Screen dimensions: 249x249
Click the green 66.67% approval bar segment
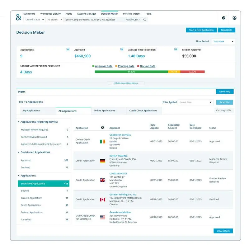[x=131, y=72]
